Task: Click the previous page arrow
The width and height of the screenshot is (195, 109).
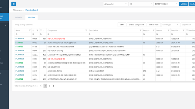Action: (x=41, y=86)
